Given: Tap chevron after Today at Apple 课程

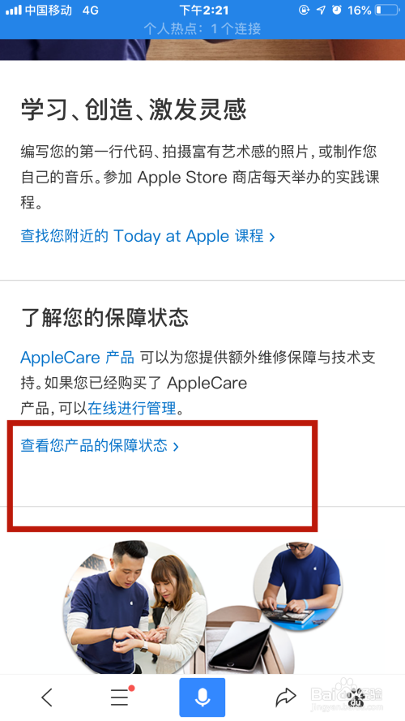Looking at the screenshot, I should tap(272, 237).
